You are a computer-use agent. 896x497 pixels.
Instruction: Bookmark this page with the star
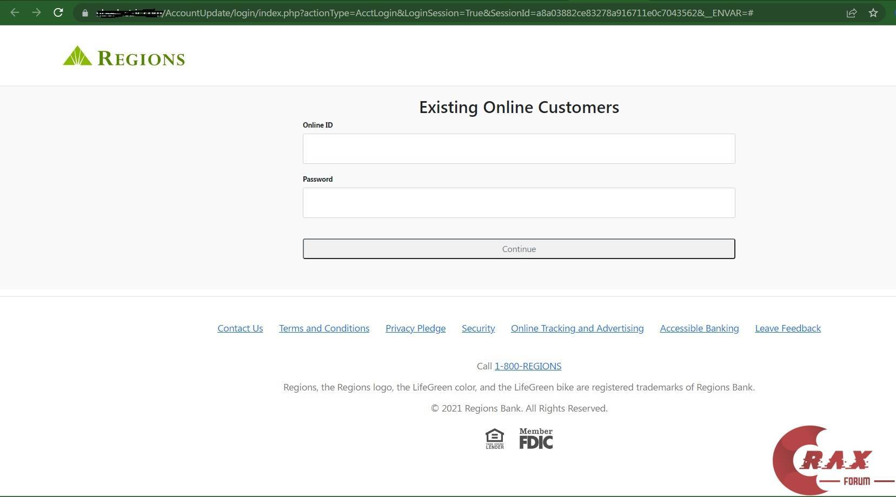873,13
